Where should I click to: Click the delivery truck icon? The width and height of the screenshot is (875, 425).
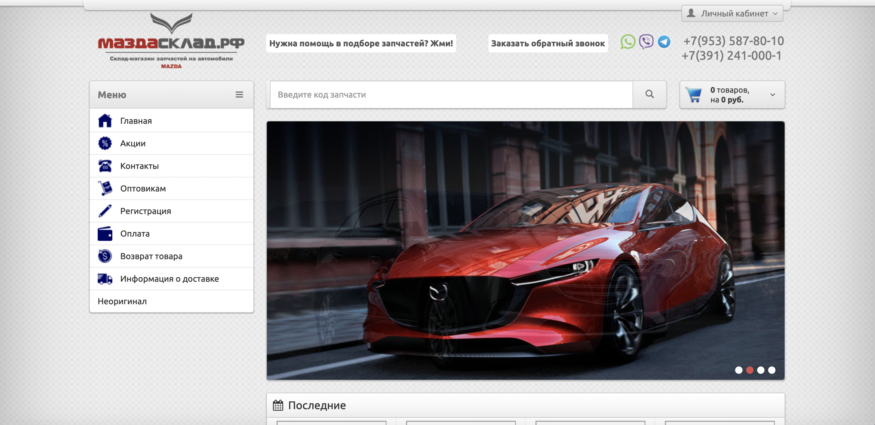pyautogui.click(x=105, y=279)
